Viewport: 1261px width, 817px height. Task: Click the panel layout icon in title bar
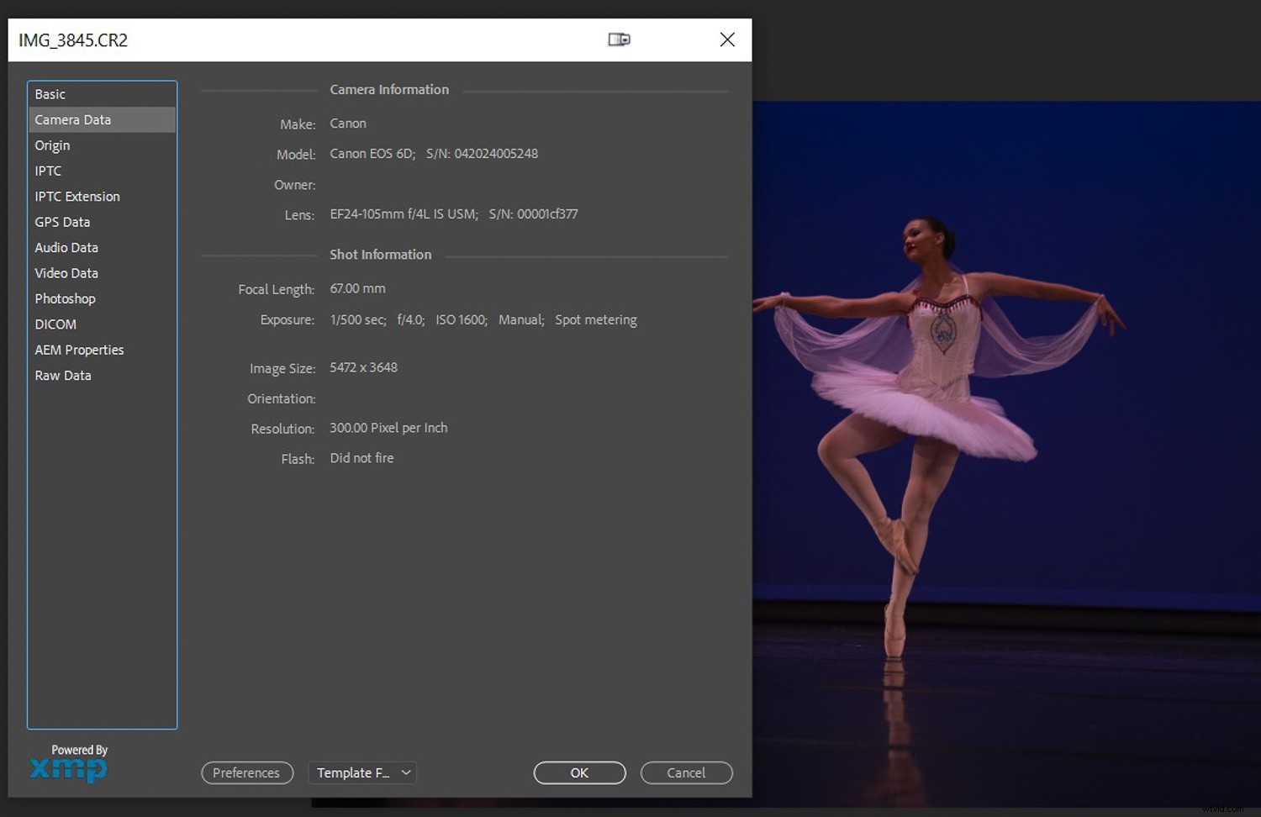point(619,40)
